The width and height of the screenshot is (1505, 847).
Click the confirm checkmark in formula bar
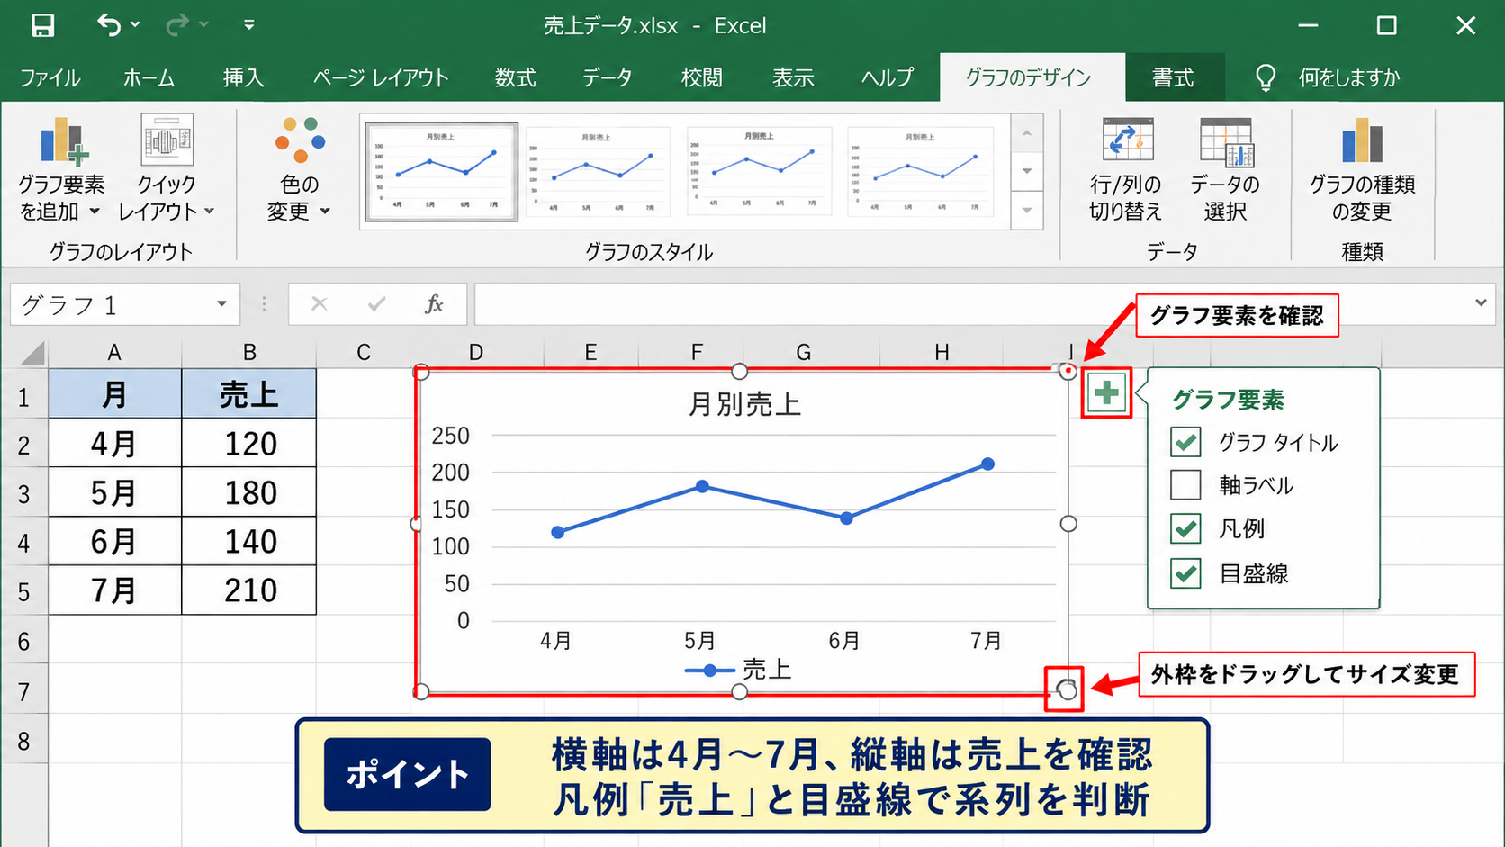(x=376, y=304)
